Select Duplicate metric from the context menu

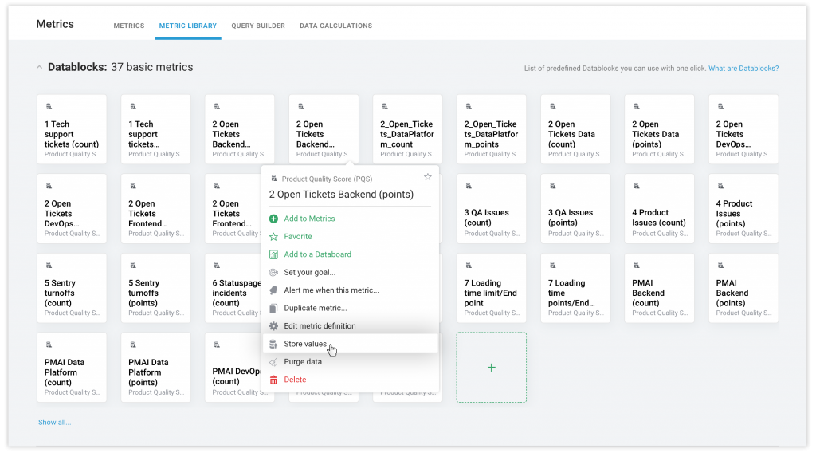point(315,308)
